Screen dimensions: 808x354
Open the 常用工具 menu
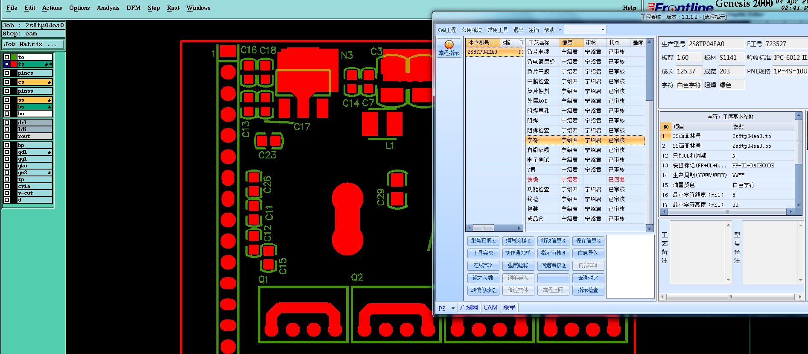point(498,30)
